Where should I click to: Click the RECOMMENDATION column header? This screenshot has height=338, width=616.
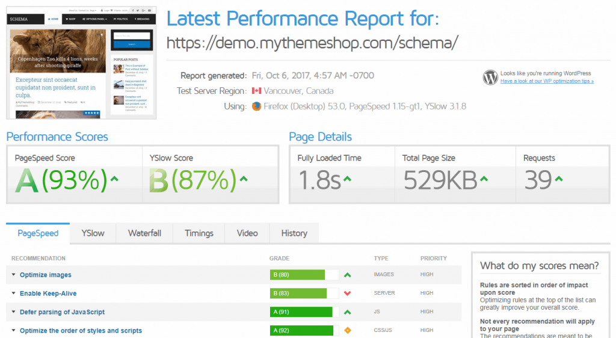tap(38, 258)
